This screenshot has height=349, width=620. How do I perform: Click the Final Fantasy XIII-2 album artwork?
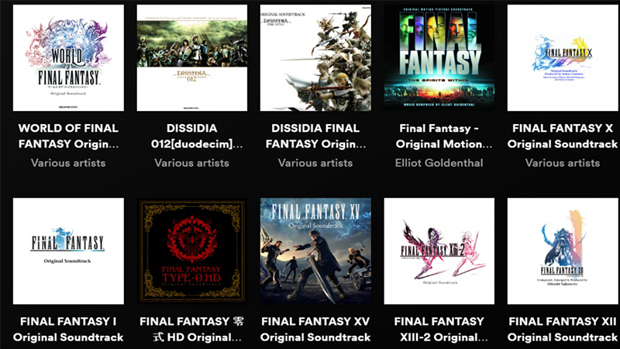coord(439,251)
